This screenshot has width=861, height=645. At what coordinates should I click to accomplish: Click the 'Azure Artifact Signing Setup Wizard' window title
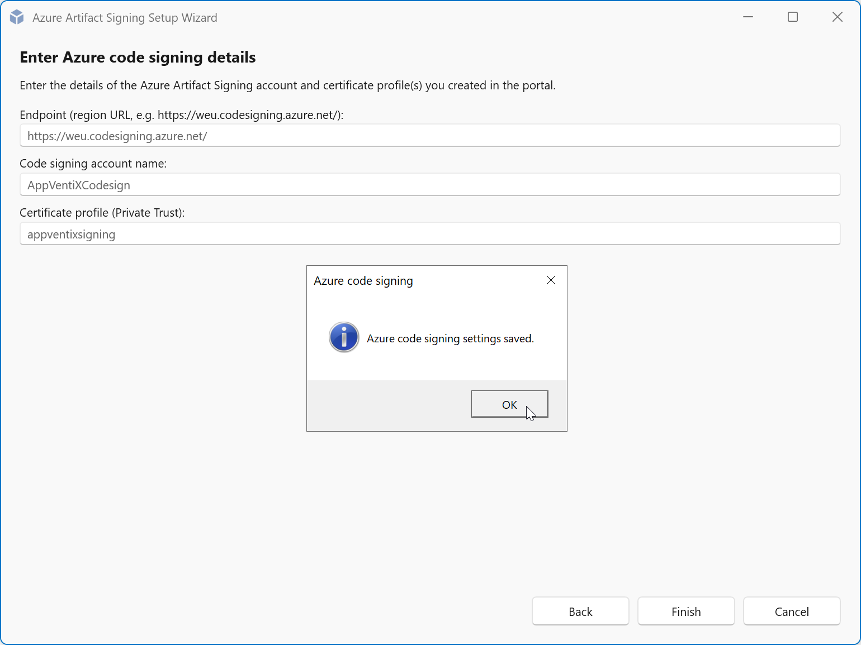pyautogui.click(x=125, y=18)
